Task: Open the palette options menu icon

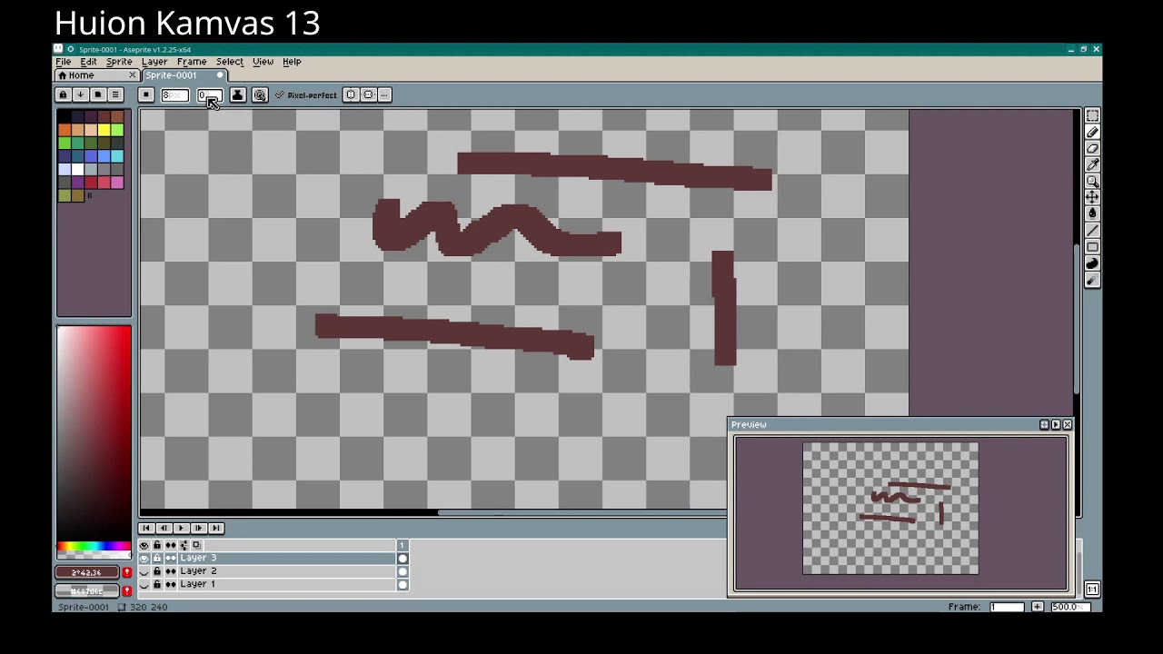Action: (x=114, y=94)
